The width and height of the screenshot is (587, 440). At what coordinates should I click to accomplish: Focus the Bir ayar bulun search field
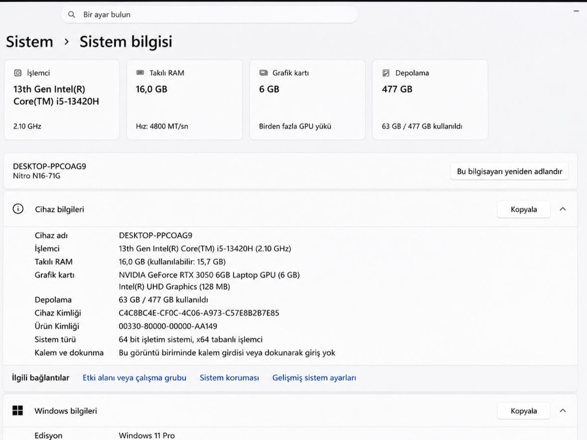(x=209, y=14)
